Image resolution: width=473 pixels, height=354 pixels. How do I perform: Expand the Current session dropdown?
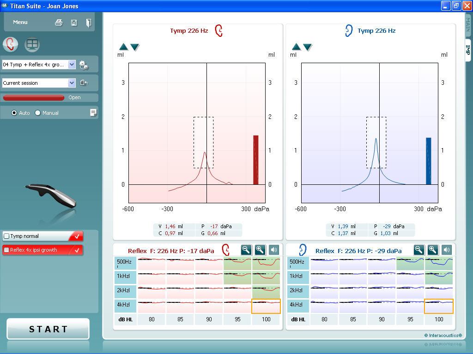tap(72, 83)
